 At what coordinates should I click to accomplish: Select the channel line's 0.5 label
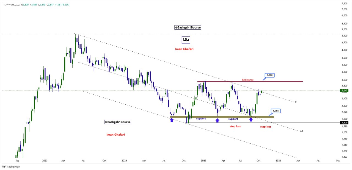pyautogui.click(x=301, y=131)
